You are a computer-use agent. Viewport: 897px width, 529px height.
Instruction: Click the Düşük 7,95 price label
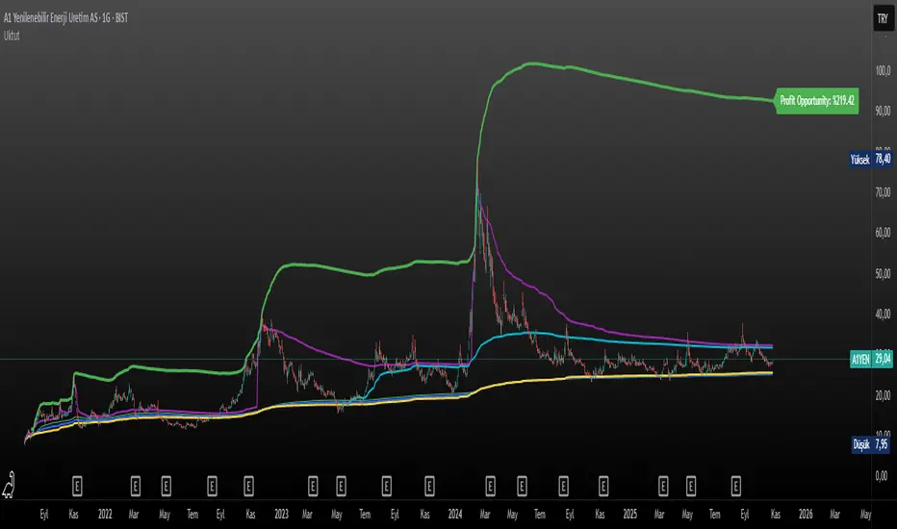point(871,444)
